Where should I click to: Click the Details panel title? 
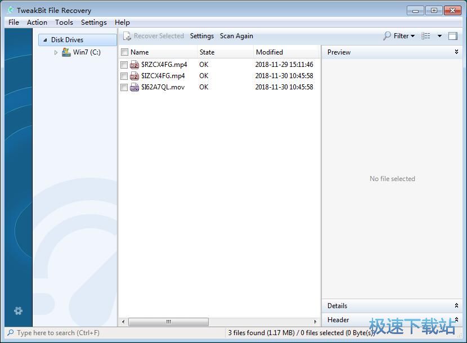[337, 306]
